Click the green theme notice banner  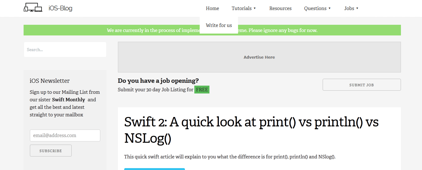[212, 30]
